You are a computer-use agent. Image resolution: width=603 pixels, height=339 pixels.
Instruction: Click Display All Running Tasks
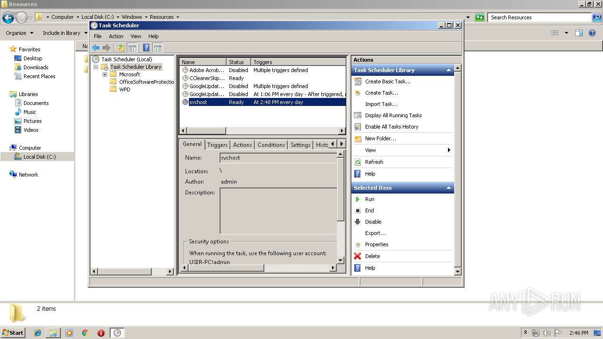[393, 115]
